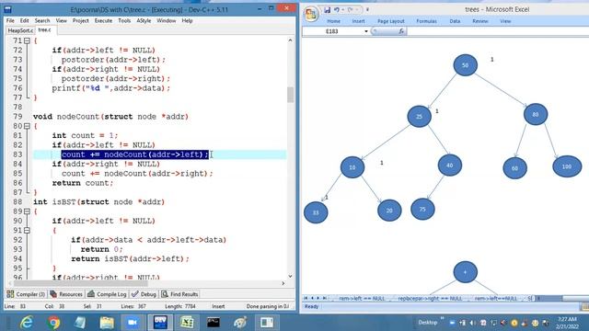Viewport: 589px width, 331px height.
Task: Click the editor vertical scrollbar thumb
Action: pos(291,95)
